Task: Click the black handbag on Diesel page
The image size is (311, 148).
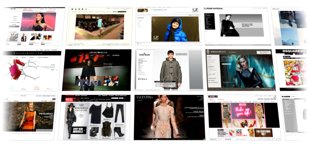Action: coord(108,111)
